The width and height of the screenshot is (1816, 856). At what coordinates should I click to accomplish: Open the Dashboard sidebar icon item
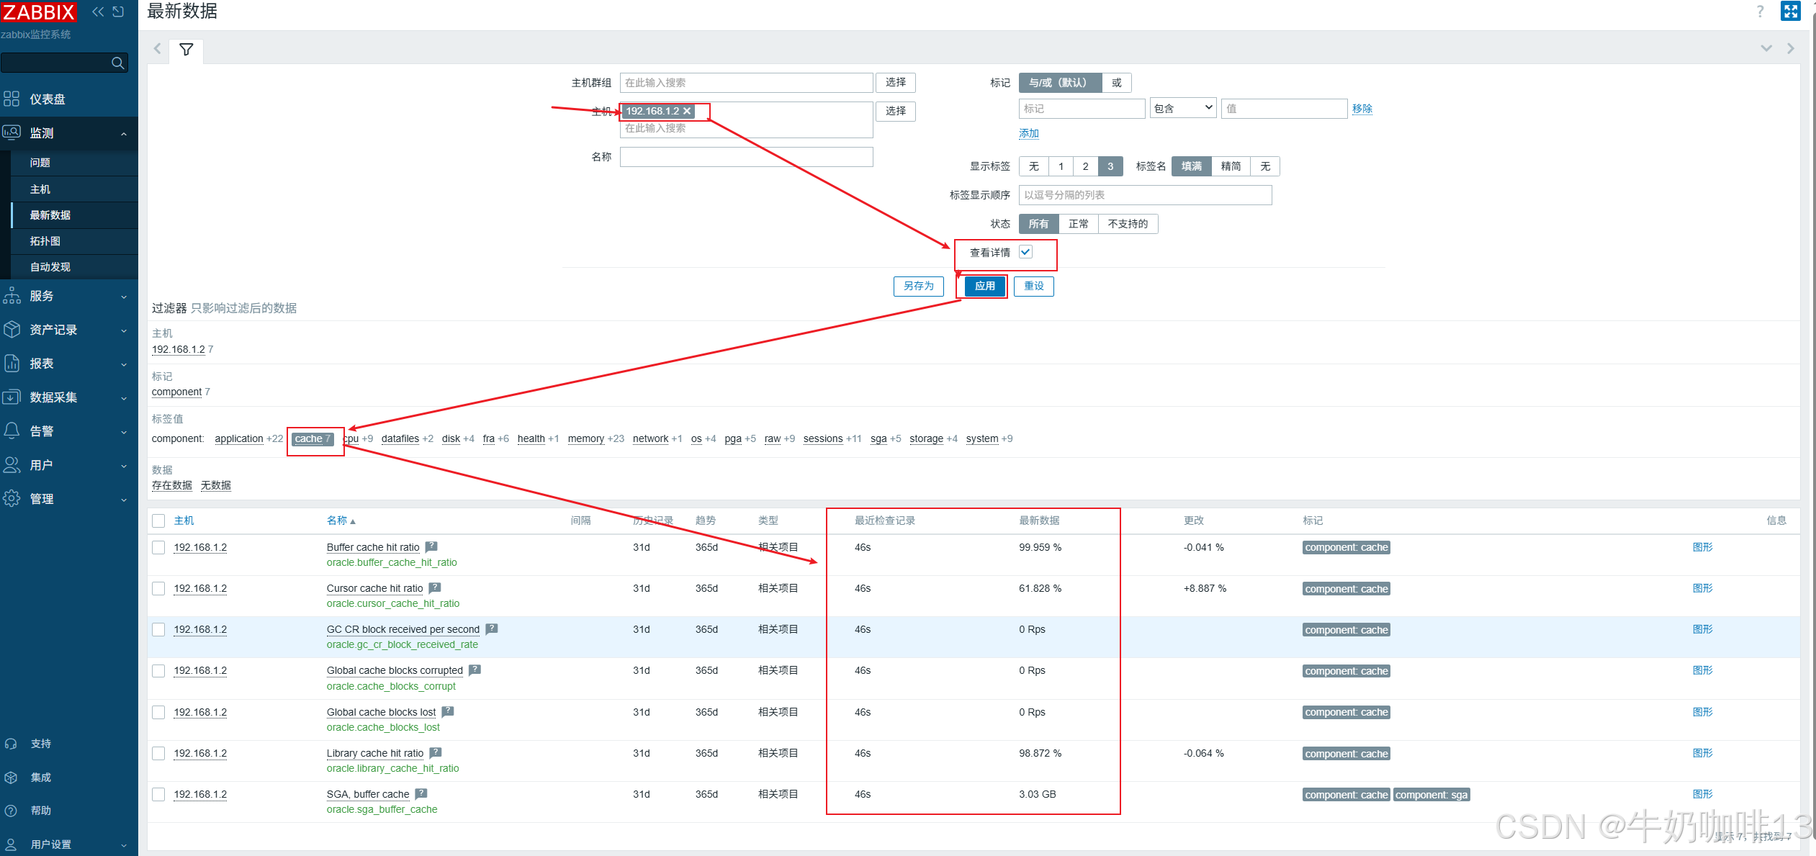(47, 99)
